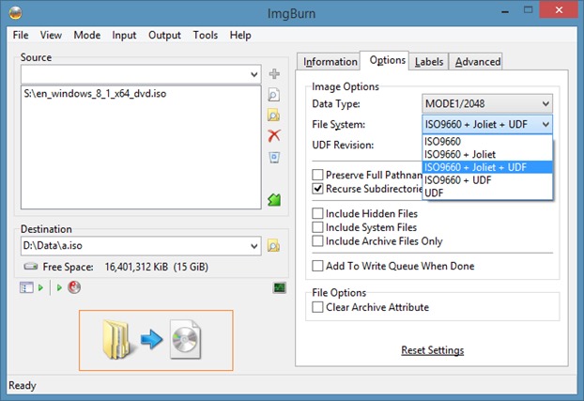This screenshot has width=584, height=401.
Task: Click the Ready status bar text
Action: coord(23,385)
